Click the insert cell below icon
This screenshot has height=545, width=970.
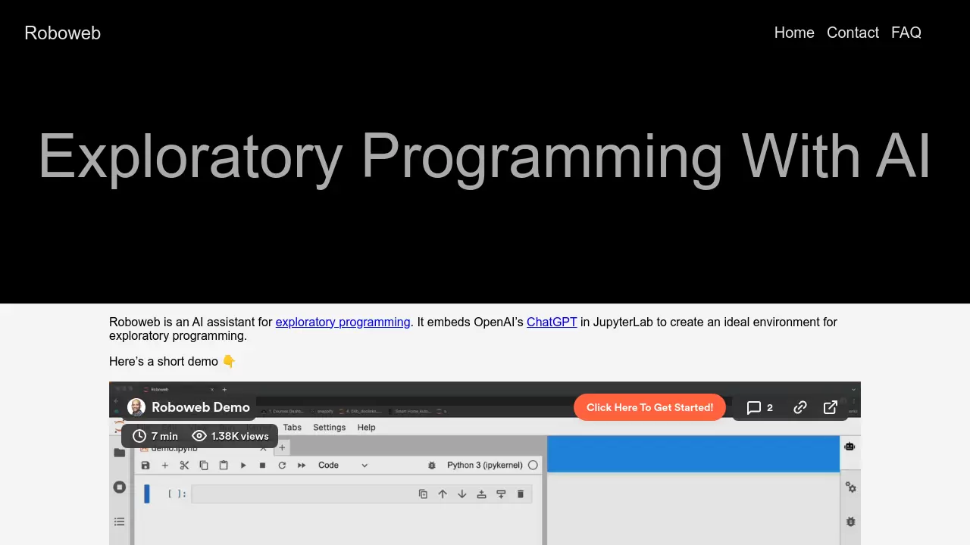[501, 494]
